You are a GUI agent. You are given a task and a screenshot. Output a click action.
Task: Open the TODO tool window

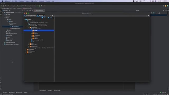tap(5, 92)
